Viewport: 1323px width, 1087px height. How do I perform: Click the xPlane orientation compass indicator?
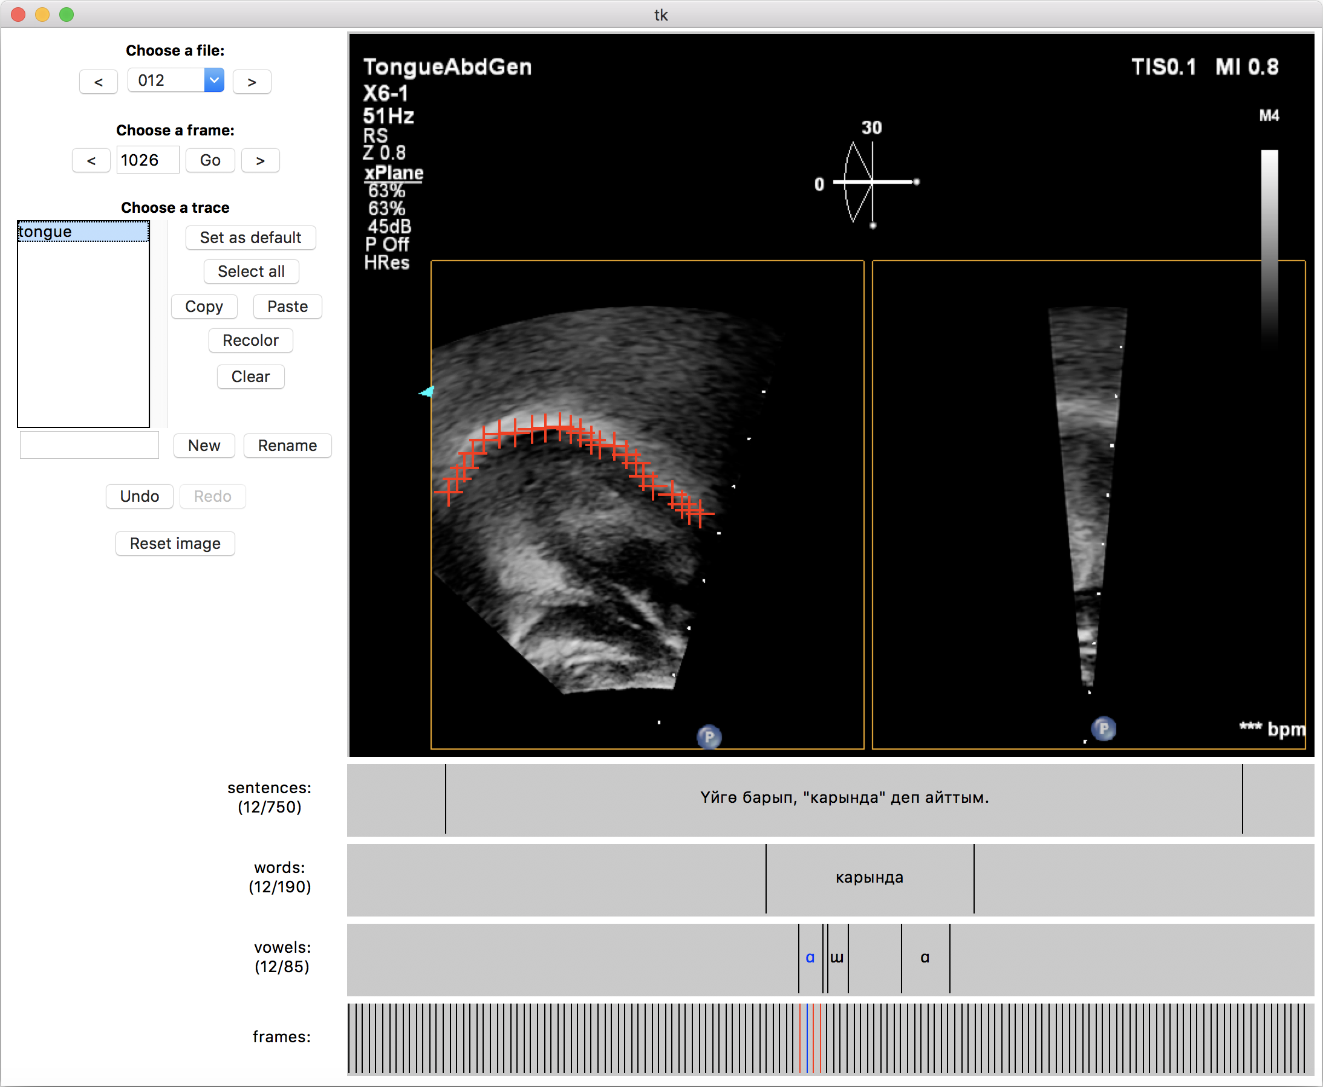tap(871, 182)
